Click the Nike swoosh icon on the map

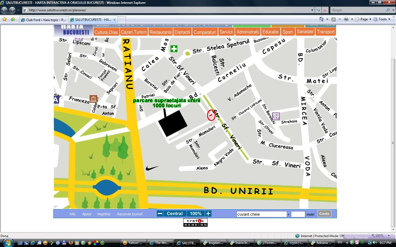pyautogui.click(x=152, y=168)
